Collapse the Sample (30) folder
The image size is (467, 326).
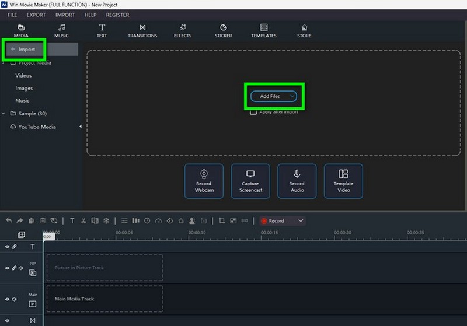(x=4, y=113)
